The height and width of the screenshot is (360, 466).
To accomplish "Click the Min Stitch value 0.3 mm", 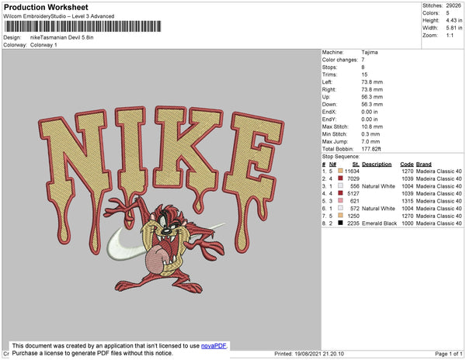I will click(370, 134).
